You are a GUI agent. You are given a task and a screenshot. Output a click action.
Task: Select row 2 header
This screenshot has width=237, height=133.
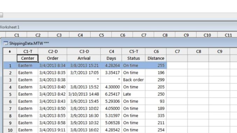pos(10,73)
